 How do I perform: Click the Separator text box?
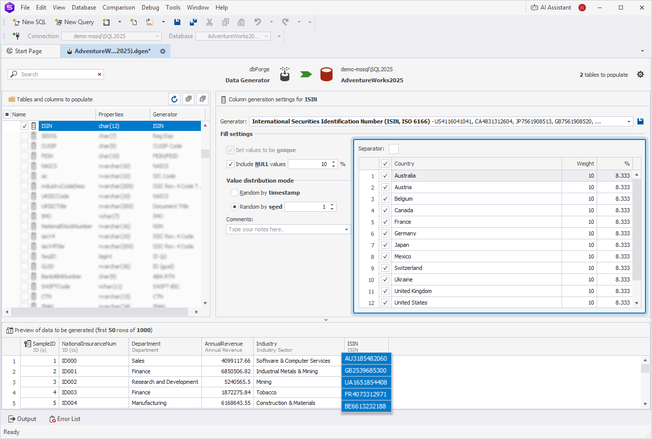[x=394, y=149]
